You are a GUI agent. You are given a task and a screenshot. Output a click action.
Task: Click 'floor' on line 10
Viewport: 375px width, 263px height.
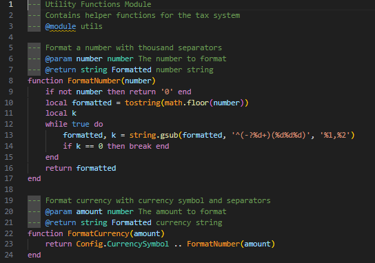click(x=198, y=103)
